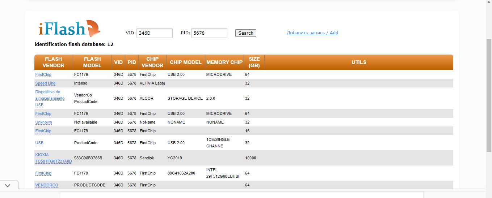Click the FLASH VENDOR column header
The image size is (492, 198).
click(x=54, y=62)
